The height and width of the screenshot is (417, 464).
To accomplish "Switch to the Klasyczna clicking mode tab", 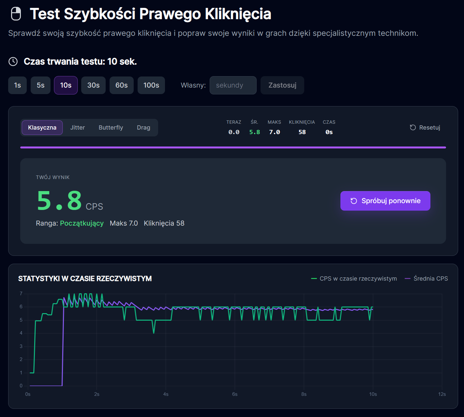I will 42,128.
